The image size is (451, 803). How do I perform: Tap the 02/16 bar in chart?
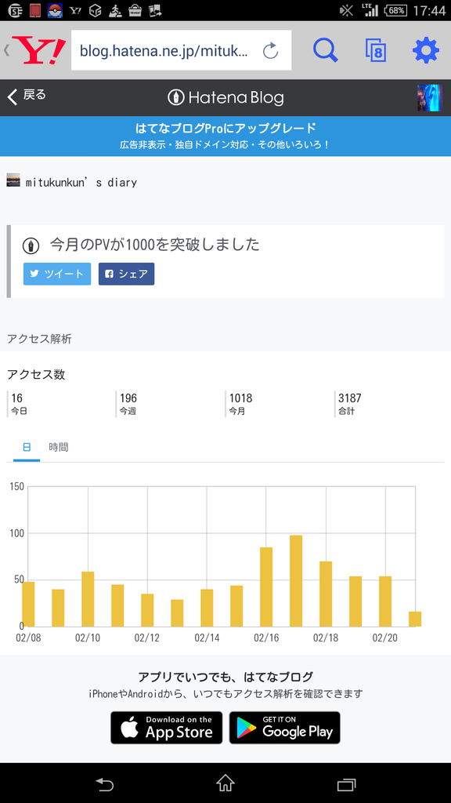click(x=266, y=587)
